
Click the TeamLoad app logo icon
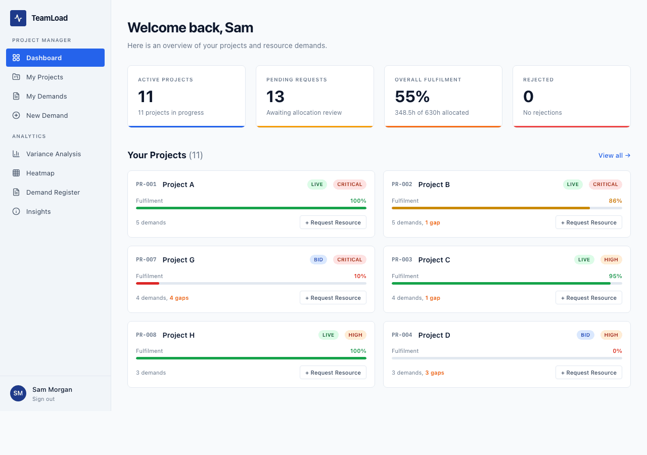coord(18,18)
